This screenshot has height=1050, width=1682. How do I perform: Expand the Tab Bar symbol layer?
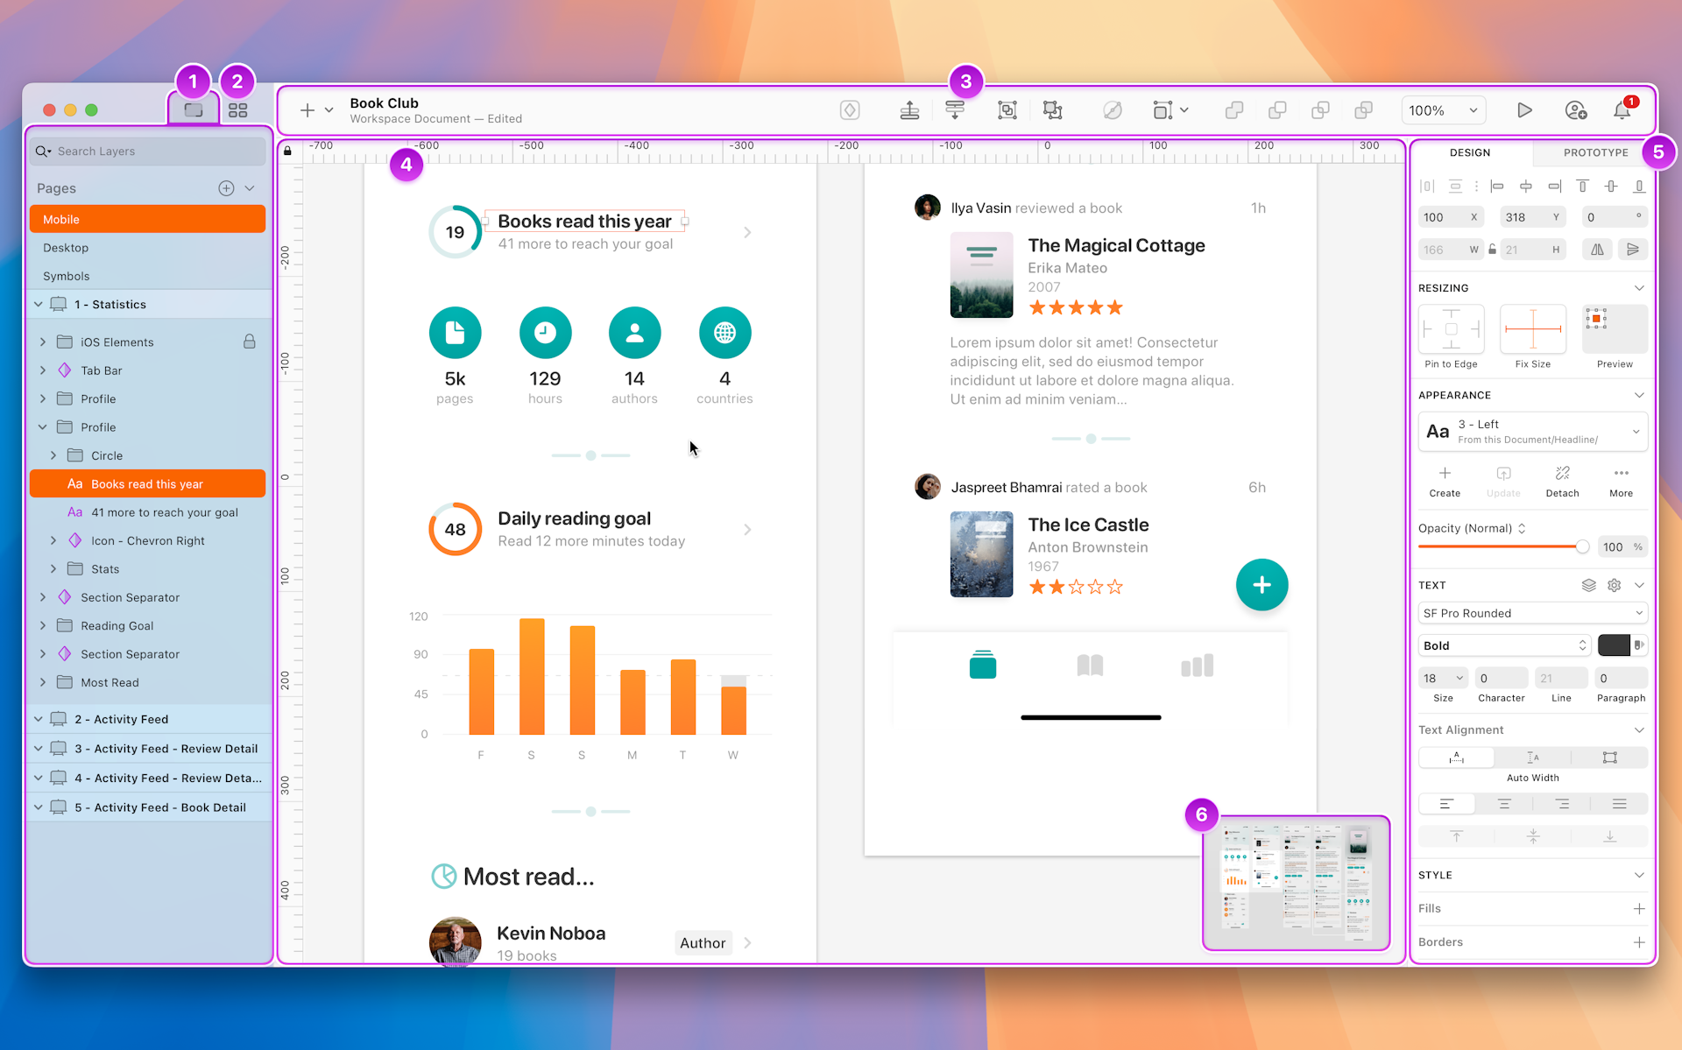tap(43, 370)
